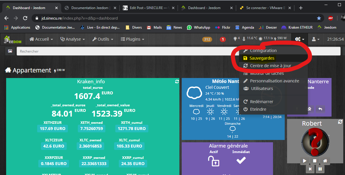Open the Mails bookmark

(x=154, y=27)
